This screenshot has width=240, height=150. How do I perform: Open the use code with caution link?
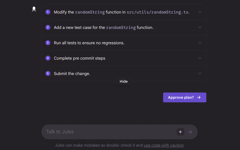click(x=164, y=145)
